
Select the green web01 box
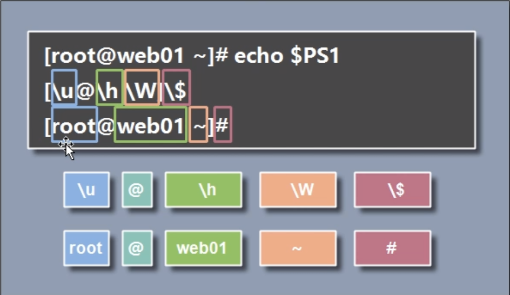pos(203,249)
